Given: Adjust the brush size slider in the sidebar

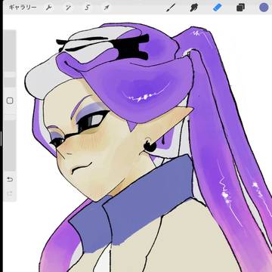Looking at the screenshot, I should pyautogui.click(x=10, y=58).
